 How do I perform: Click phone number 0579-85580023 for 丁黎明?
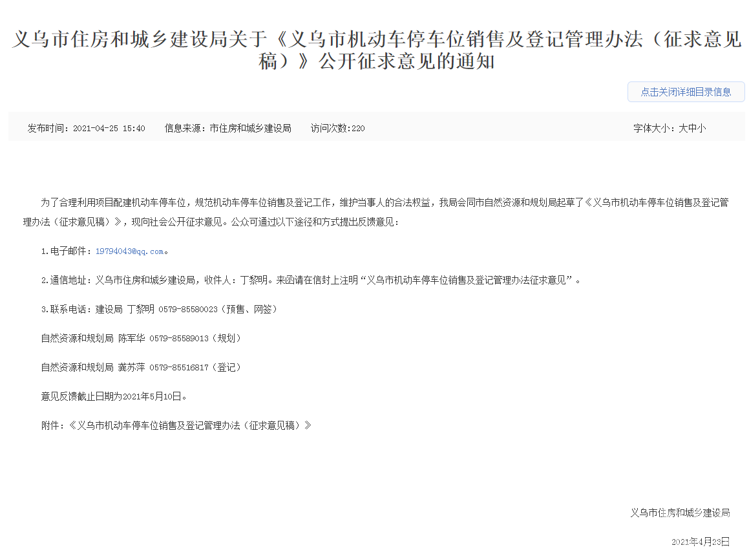pos(188,309)
